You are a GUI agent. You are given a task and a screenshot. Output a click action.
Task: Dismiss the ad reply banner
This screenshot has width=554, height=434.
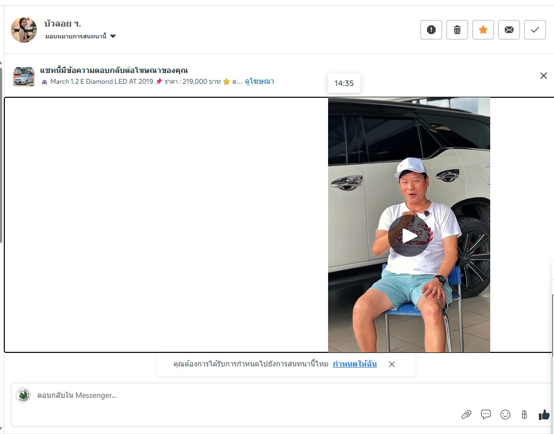coord(543,76)
